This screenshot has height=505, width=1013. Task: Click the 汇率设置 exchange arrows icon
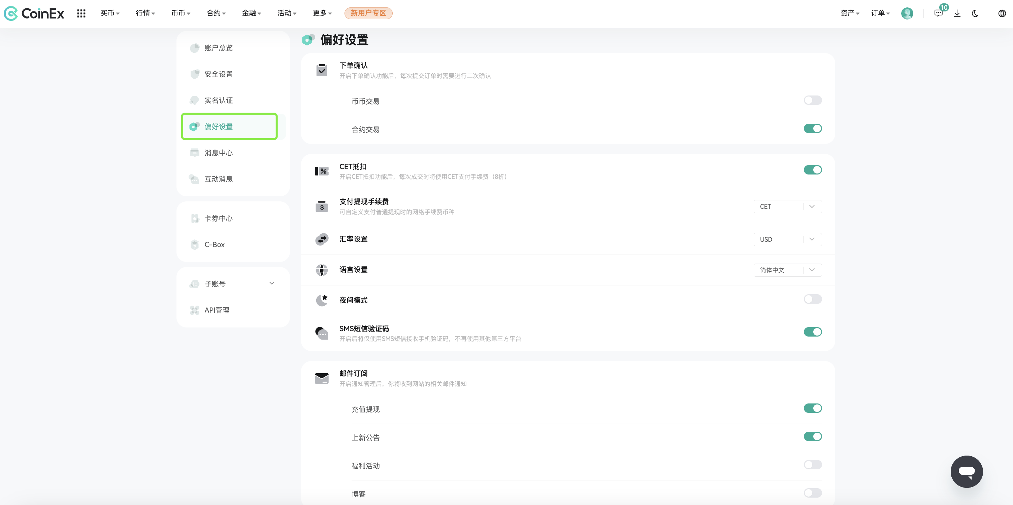[x=322, y=239]
